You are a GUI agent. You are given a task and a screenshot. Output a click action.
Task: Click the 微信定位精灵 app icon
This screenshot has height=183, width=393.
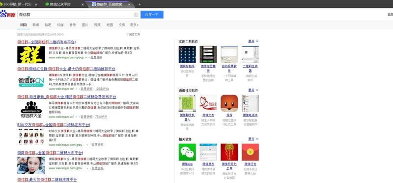point(208,54)
